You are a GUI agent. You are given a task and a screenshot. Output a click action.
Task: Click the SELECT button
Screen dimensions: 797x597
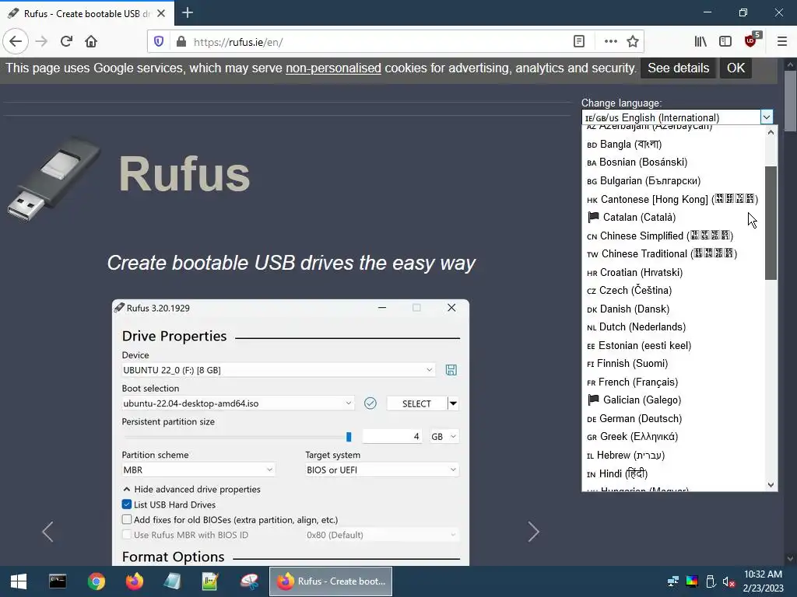(x=417, y=403)
